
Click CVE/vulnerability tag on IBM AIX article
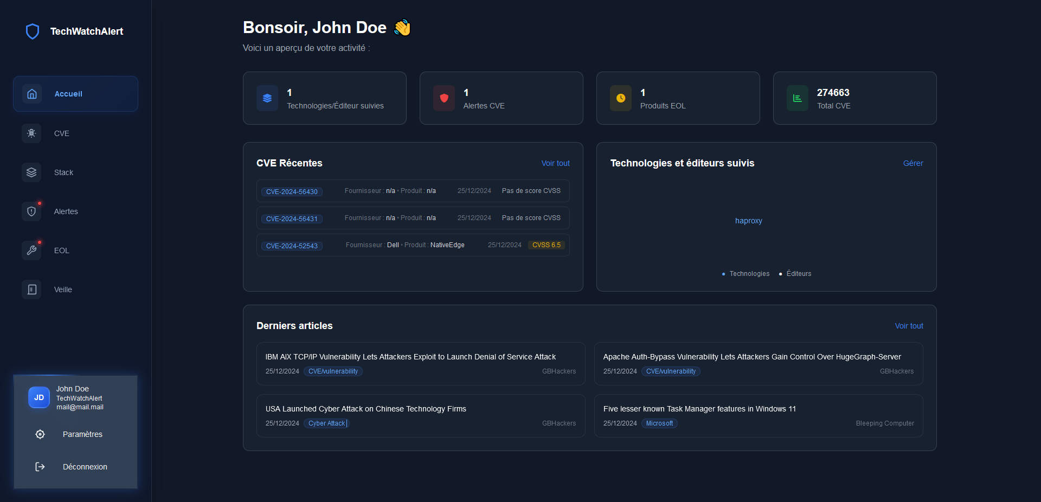tap(333, 371)
